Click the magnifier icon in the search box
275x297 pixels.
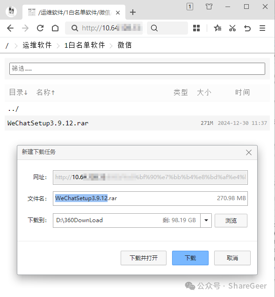click(154, 28)
